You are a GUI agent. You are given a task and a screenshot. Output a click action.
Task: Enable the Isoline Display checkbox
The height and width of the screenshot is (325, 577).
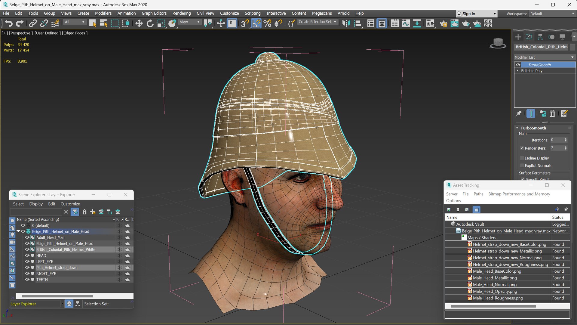(522, 158)
